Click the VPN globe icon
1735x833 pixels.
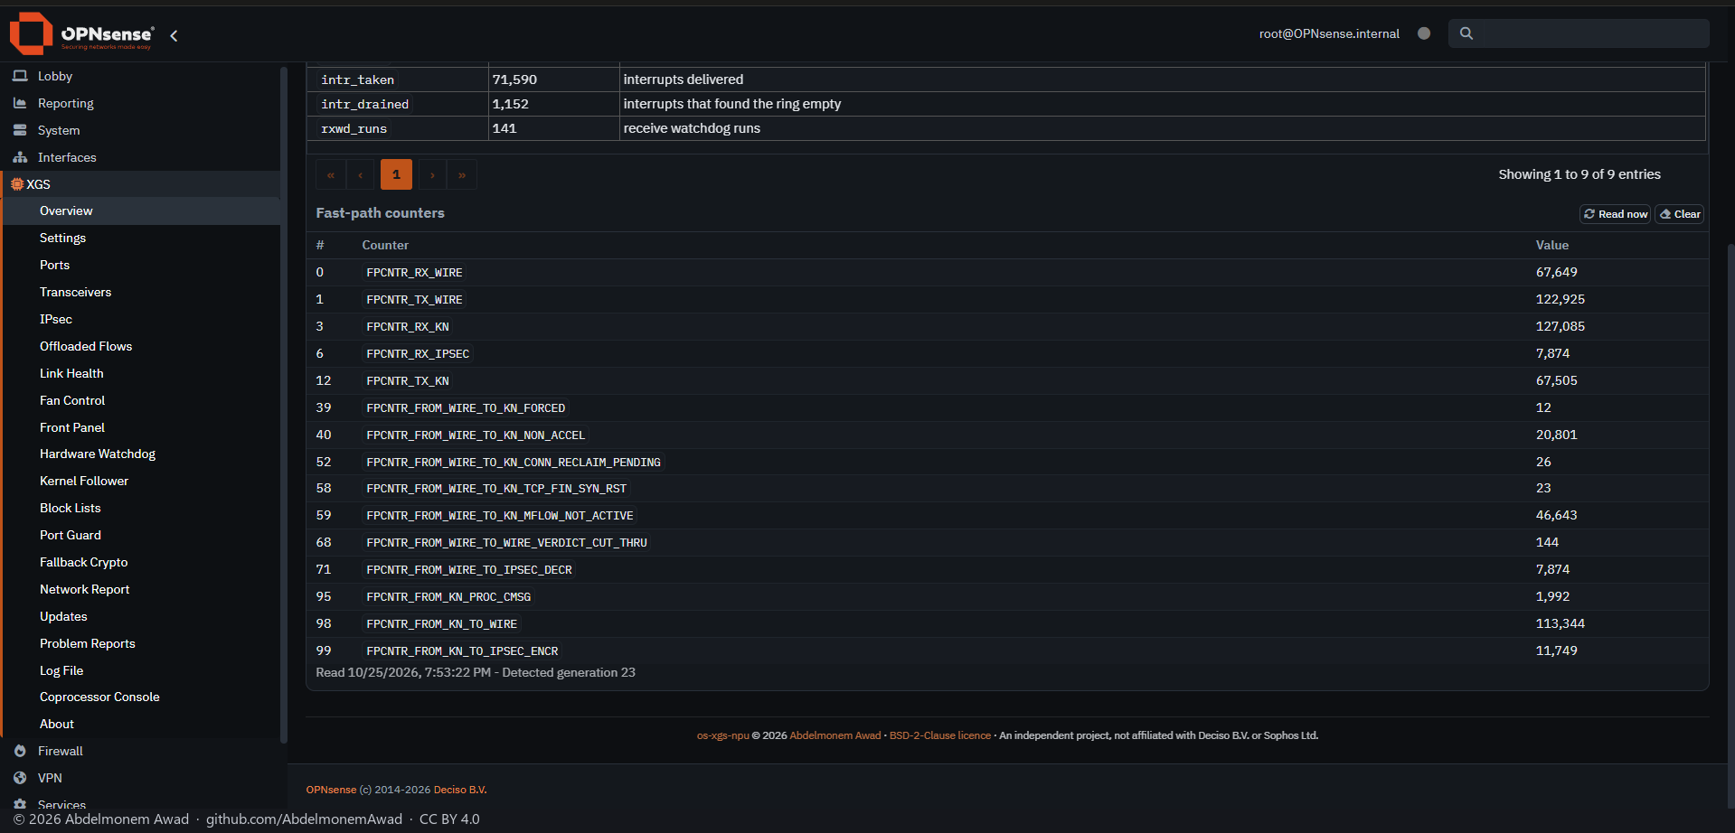coord(20,778)
